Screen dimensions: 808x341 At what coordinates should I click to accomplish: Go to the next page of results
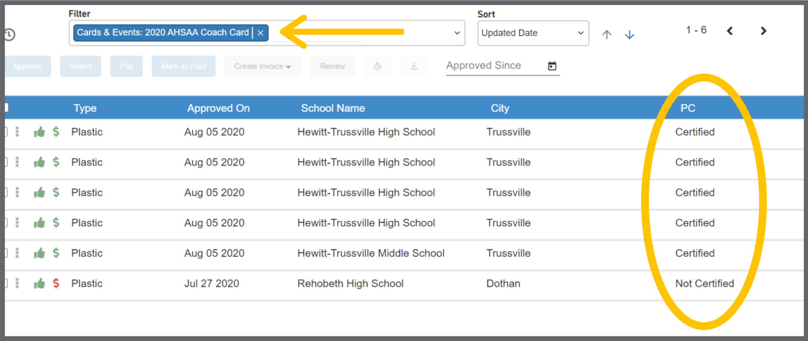pyautogui.click(x=763, y=31)
